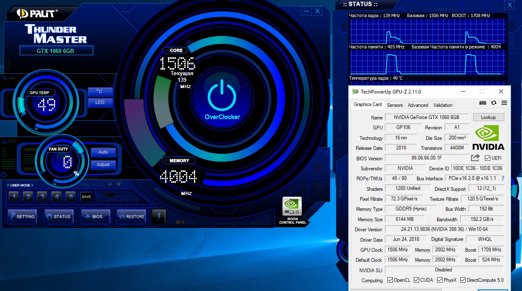Click the Bus Interface question mark

(x=502, y=178)
